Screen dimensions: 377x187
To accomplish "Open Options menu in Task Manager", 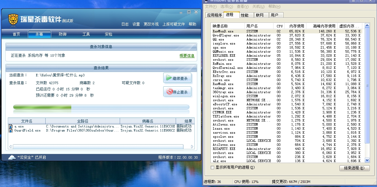I will tap(227, 7).
